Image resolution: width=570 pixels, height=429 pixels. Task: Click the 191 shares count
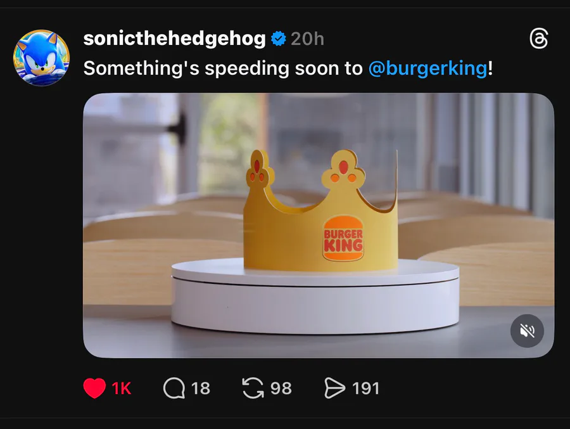pos(365,388)
